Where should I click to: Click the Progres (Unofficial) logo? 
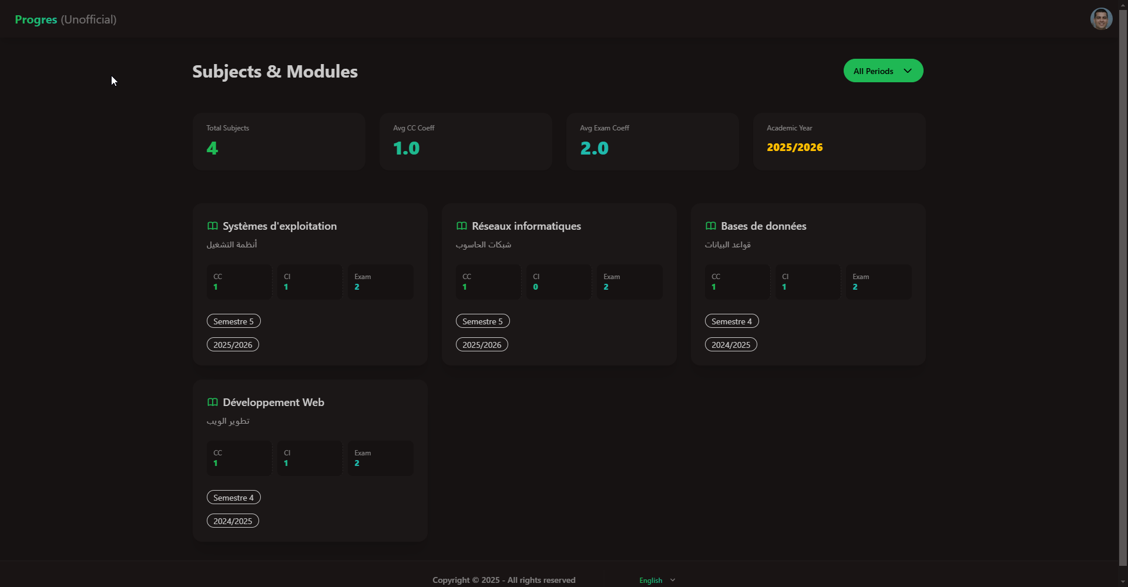65,19
